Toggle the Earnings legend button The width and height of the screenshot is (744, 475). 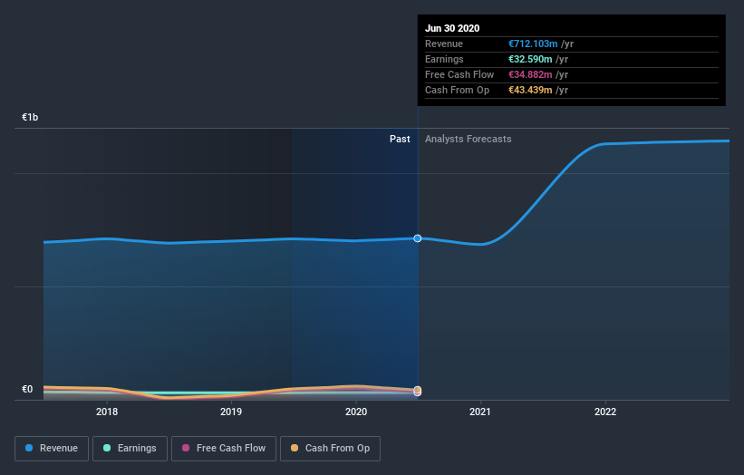point(130,449)
